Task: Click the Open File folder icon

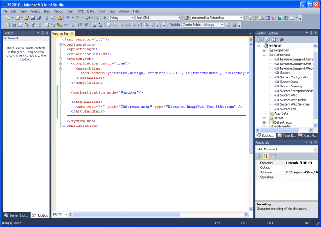Action: click(x=26, y=18)
